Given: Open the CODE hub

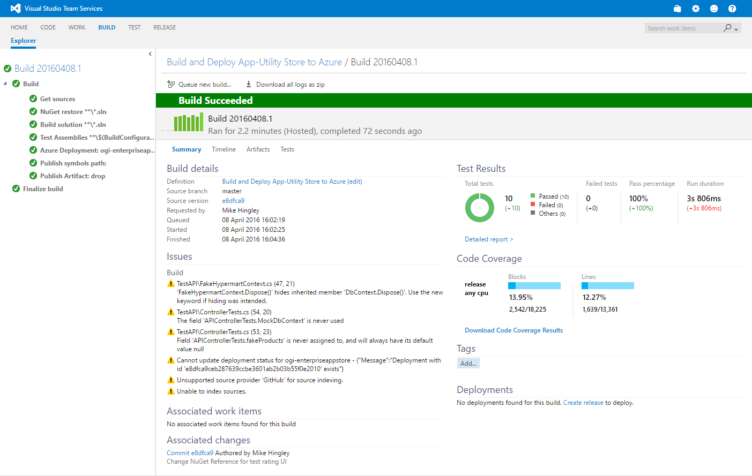Looking at the screenshot, I should 48,27.
